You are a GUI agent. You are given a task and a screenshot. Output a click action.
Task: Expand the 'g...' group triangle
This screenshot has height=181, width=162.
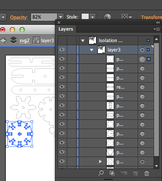coord(100,161)
